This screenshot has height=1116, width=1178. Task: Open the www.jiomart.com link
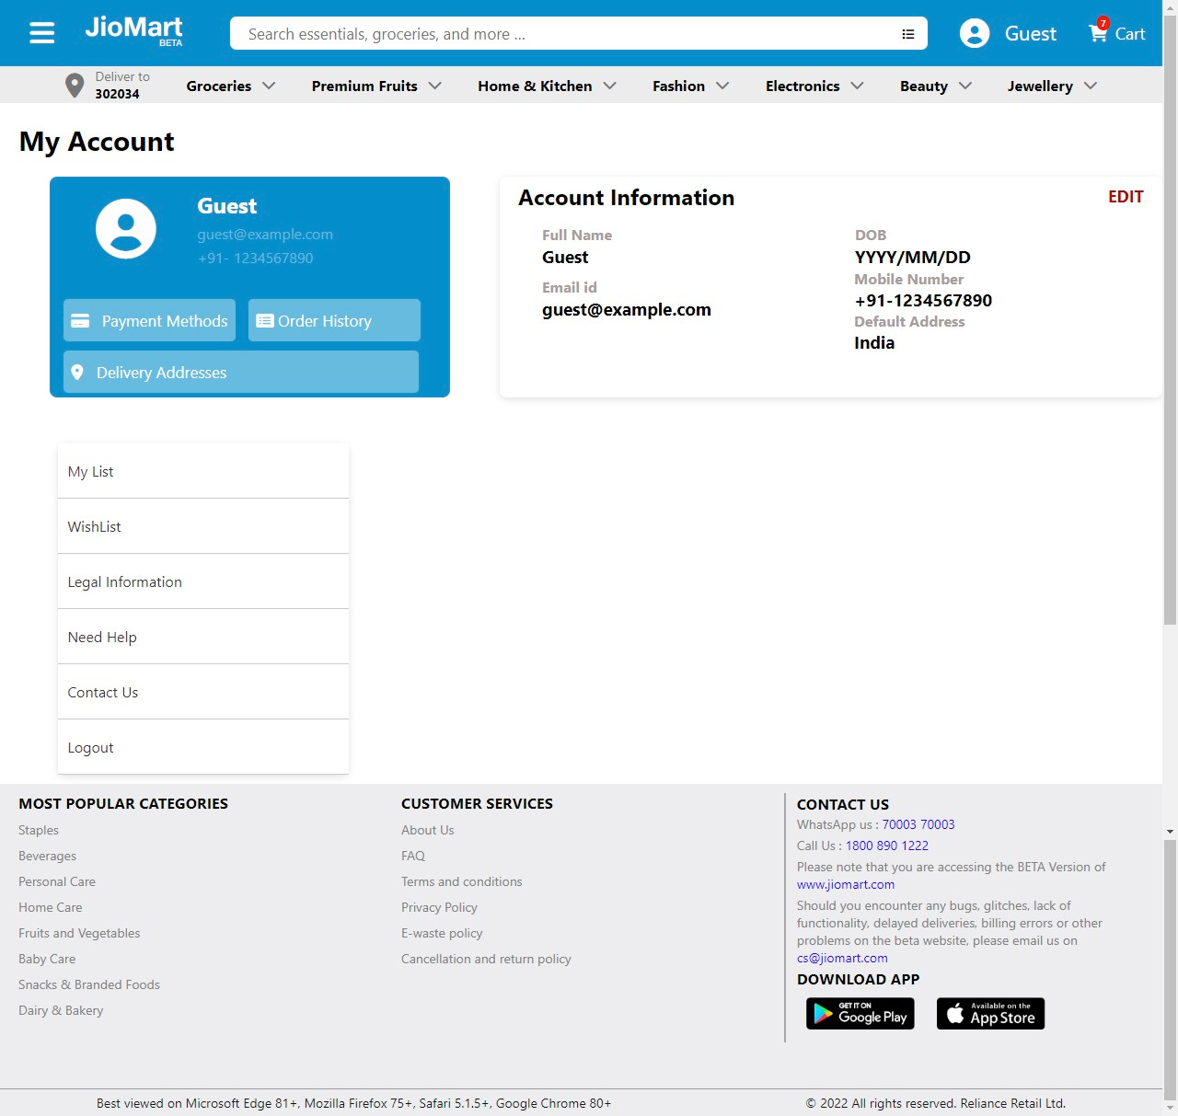(846, 884)
